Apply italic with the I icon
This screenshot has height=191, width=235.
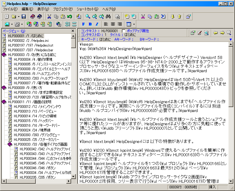(96, 24)
